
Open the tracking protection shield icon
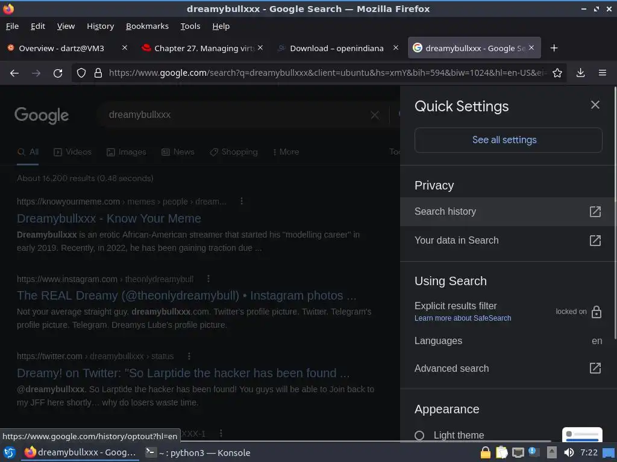(x=81, y=73)
